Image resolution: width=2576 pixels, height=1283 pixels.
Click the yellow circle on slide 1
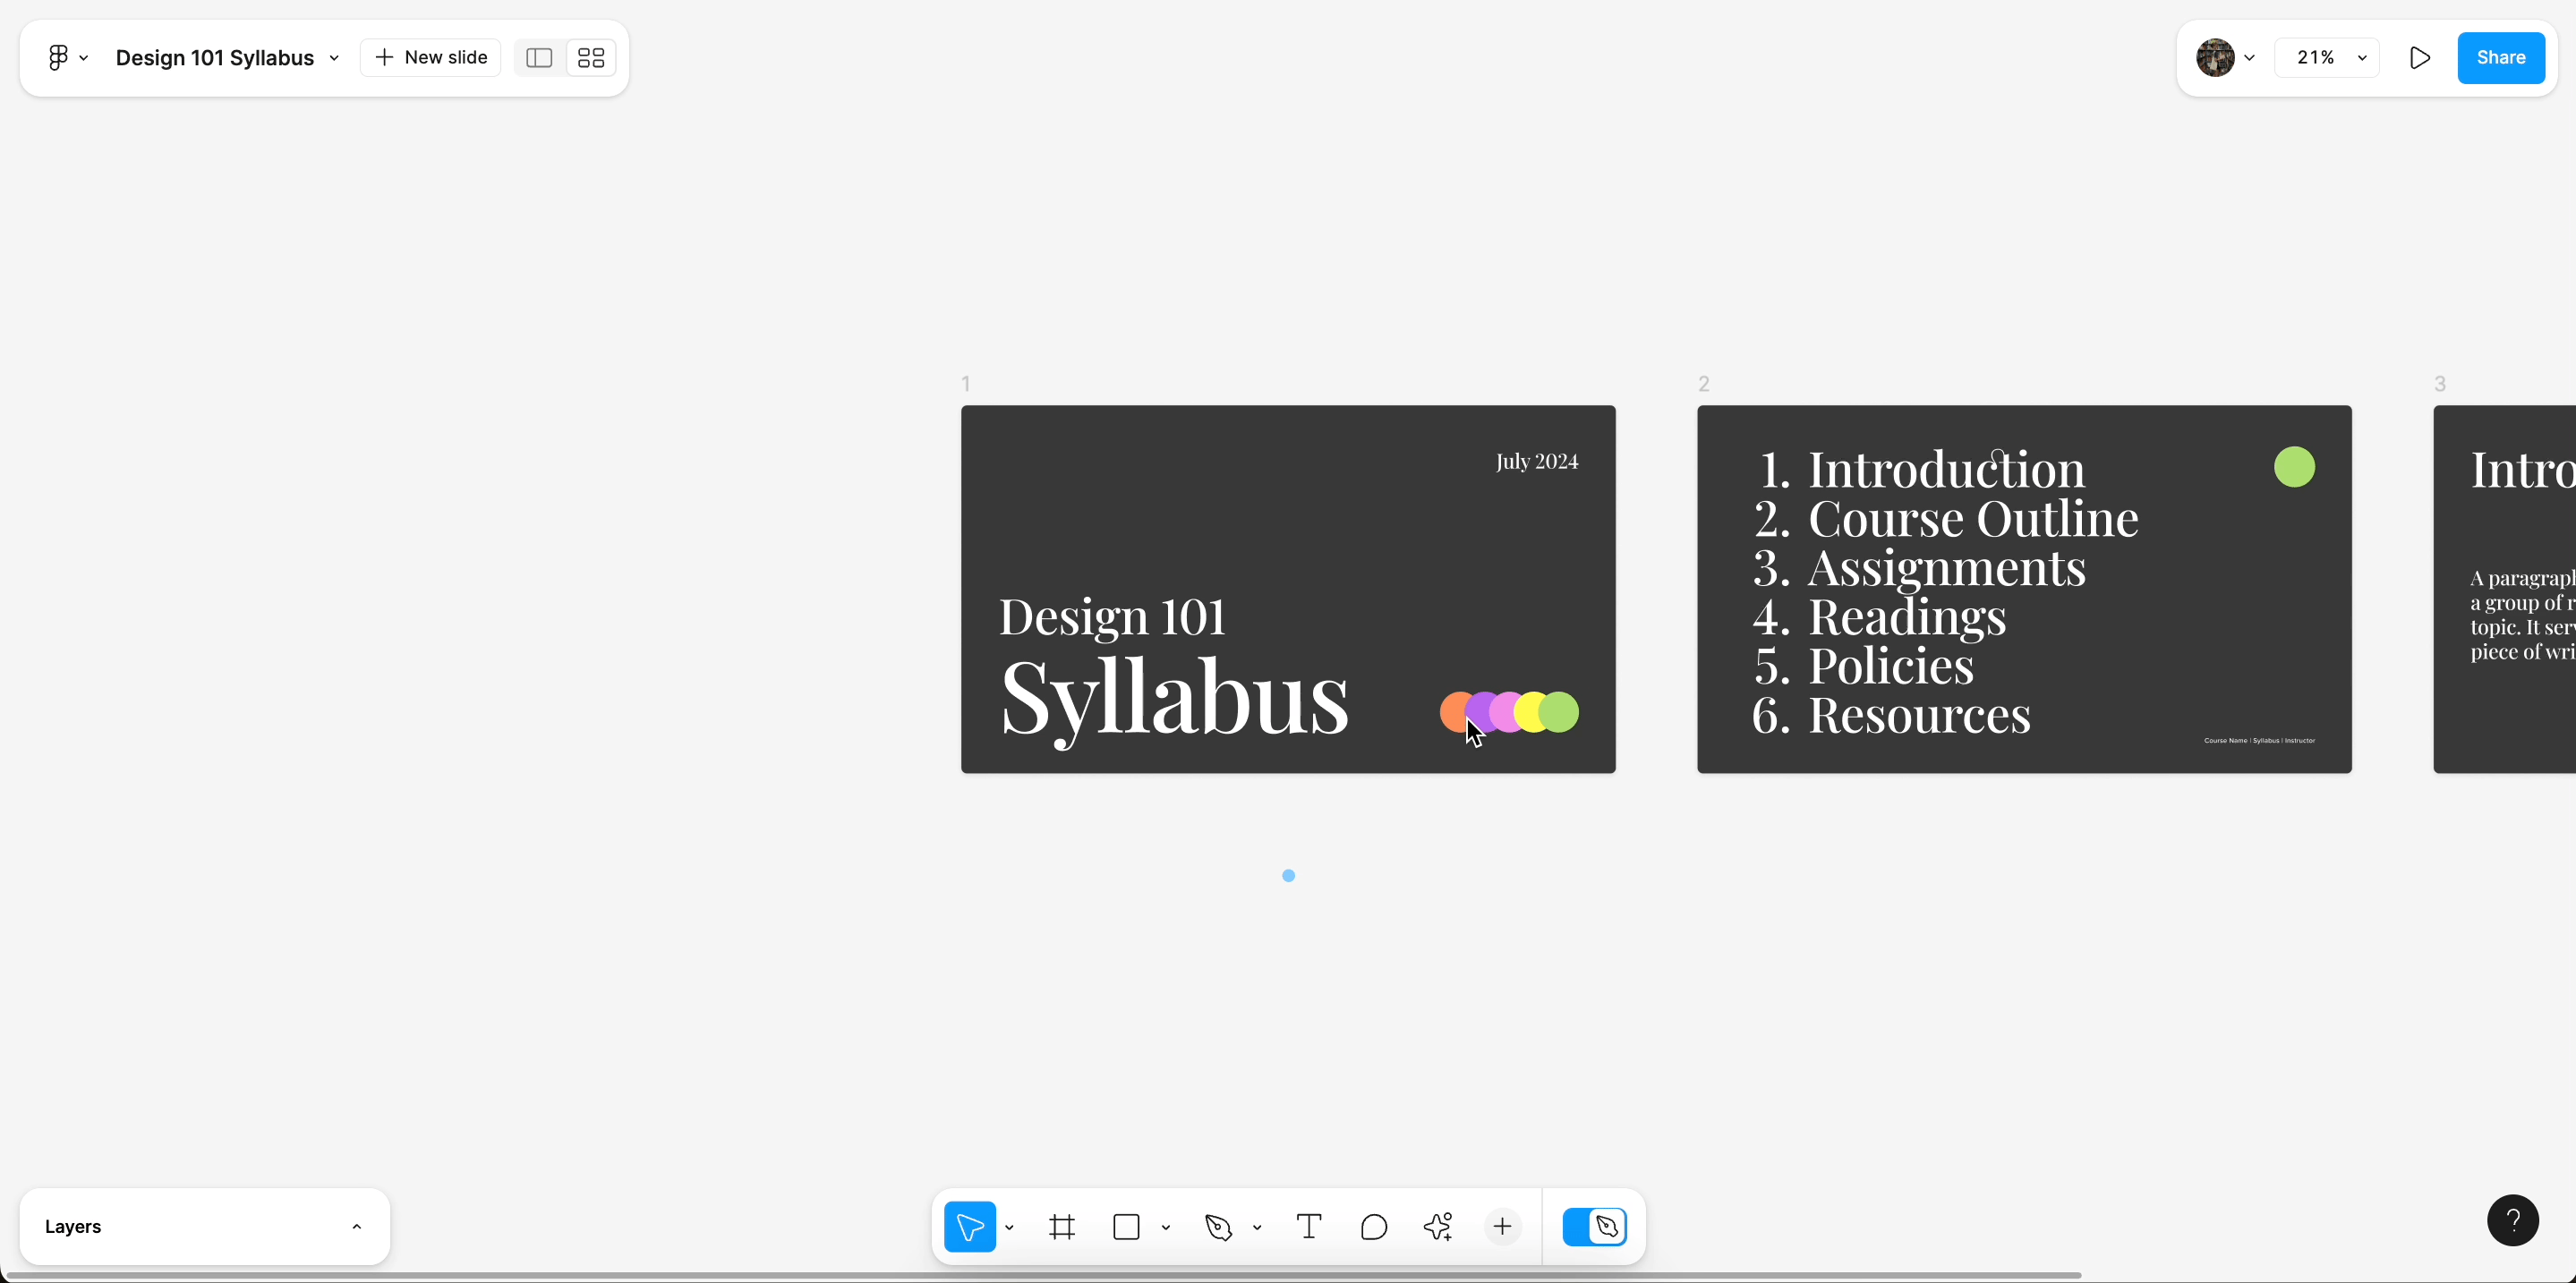pyautogui.click(x=1527, y=712)
